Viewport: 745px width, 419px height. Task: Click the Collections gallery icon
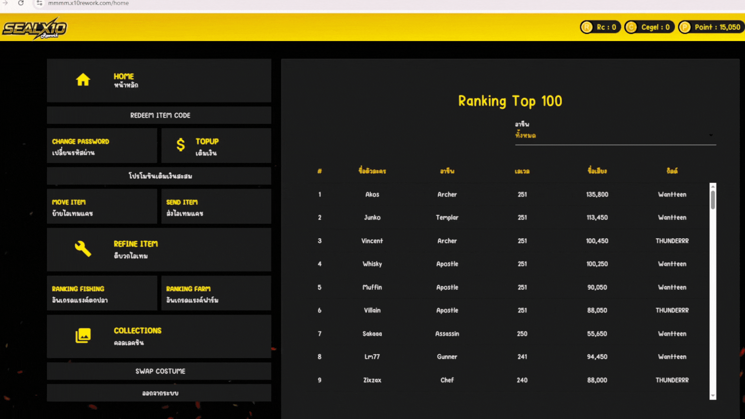click(x=83, y=336)
